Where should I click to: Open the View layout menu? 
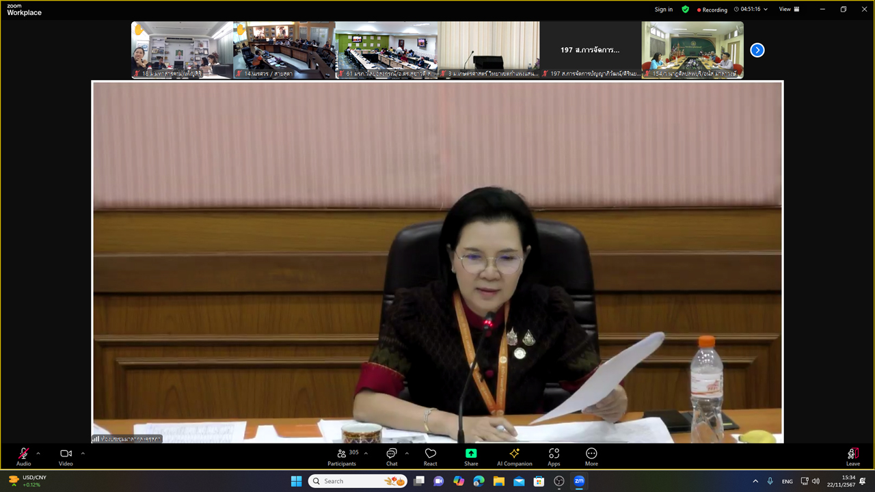click(x=789, y=10)
